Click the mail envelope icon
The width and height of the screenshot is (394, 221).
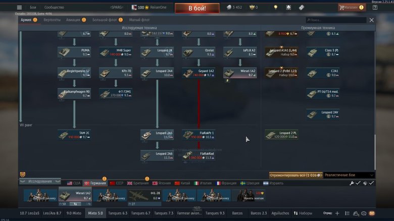[x=372, y=213]
